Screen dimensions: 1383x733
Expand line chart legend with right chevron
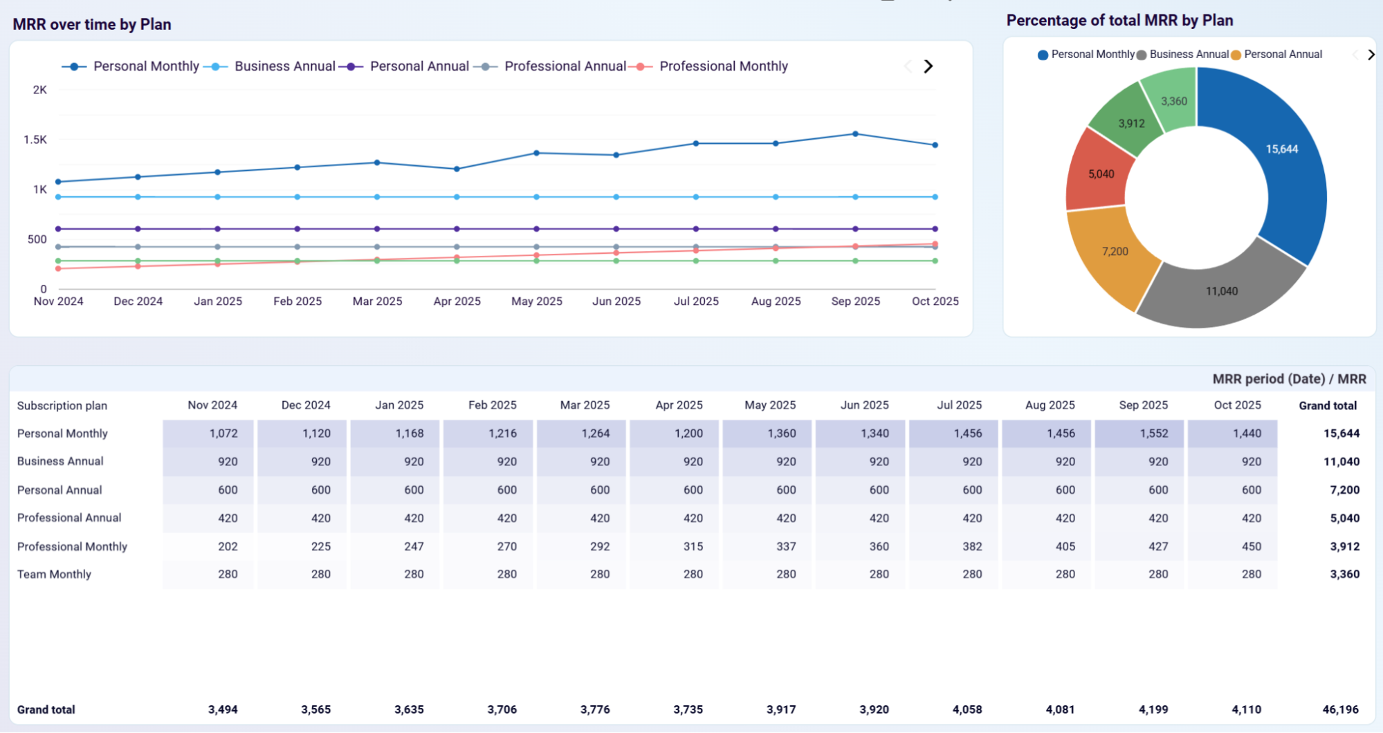click(928, 66)
